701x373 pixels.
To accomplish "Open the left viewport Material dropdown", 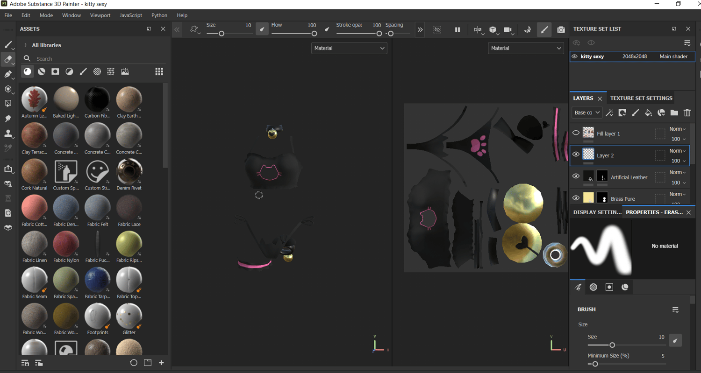I will point(349,48).
